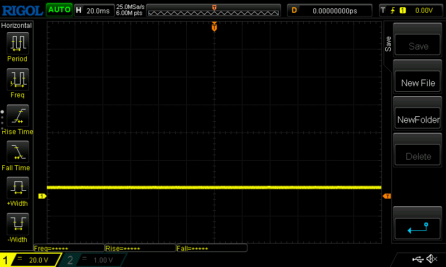Click the 6.00M pts memory depth readout
This screenshot has width=446, height=267.
tap(129, 13)
